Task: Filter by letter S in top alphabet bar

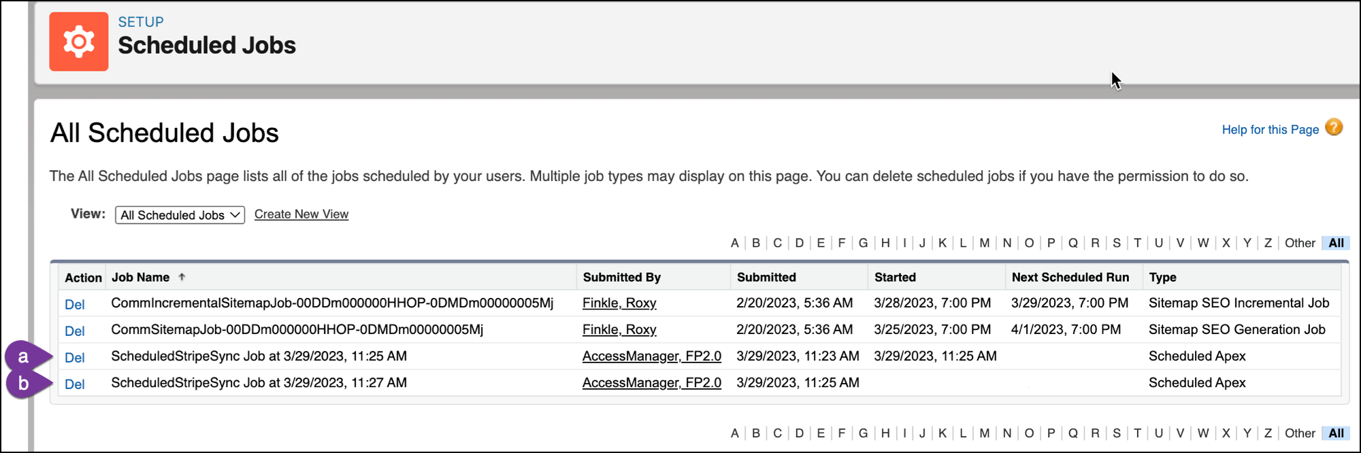Action: [1116, 243]
